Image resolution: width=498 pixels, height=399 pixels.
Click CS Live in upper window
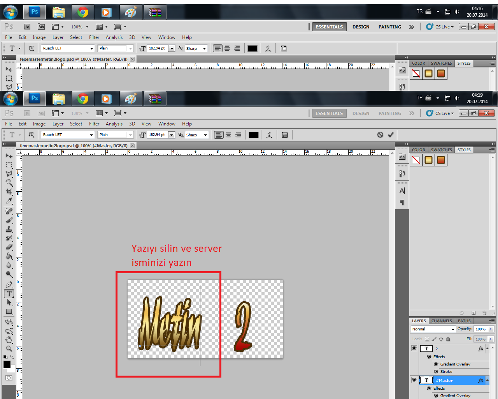440,27
